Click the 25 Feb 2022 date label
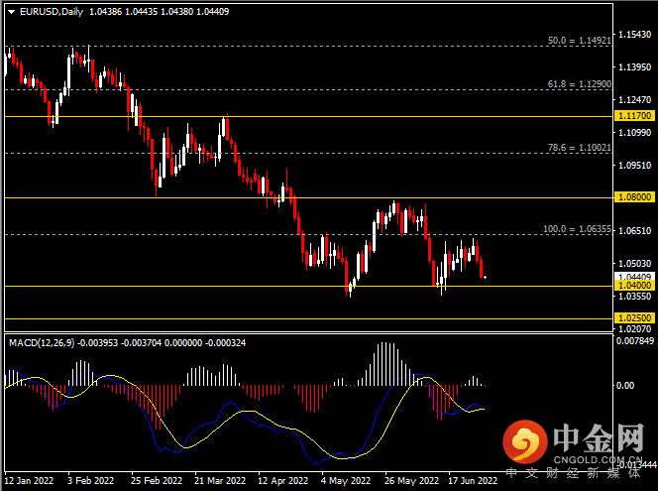Viewport: 658px width, 491px height. pos(157,480)
